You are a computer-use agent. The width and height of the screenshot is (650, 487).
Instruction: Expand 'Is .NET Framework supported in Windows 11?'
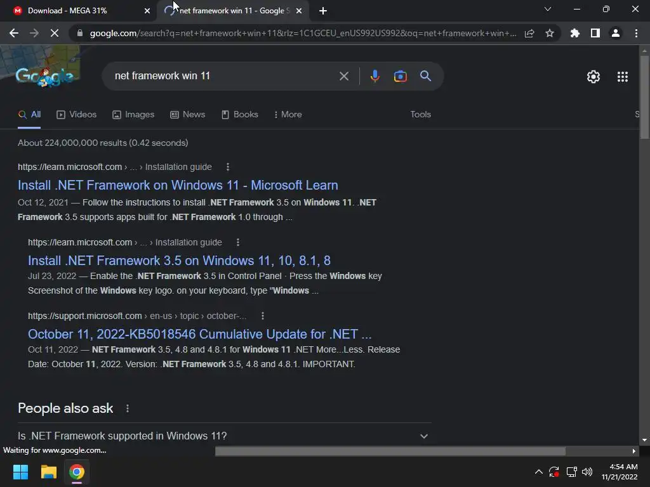pyautogui.click(x=225, y=436)
